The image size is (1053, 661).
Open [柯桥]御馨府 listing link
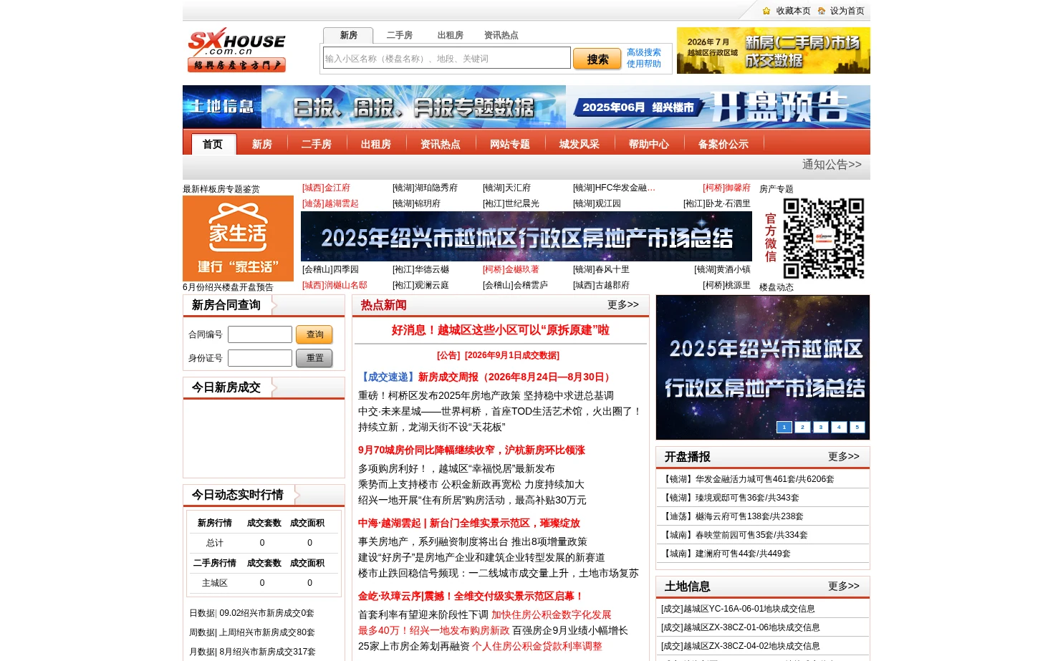point(726,188)
